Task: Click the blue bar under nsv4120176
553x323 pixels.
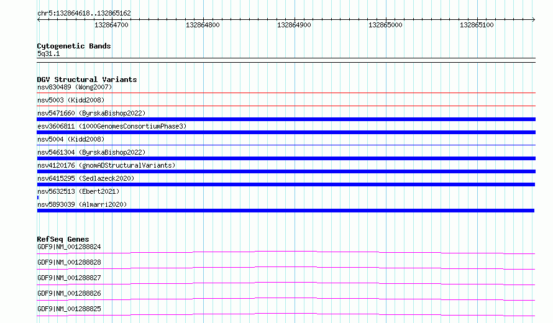Action: tap(286, 171)
